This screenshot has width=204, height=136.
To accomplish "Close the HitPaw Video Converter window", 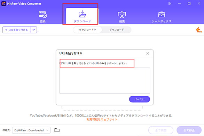I will pos(199,3).
